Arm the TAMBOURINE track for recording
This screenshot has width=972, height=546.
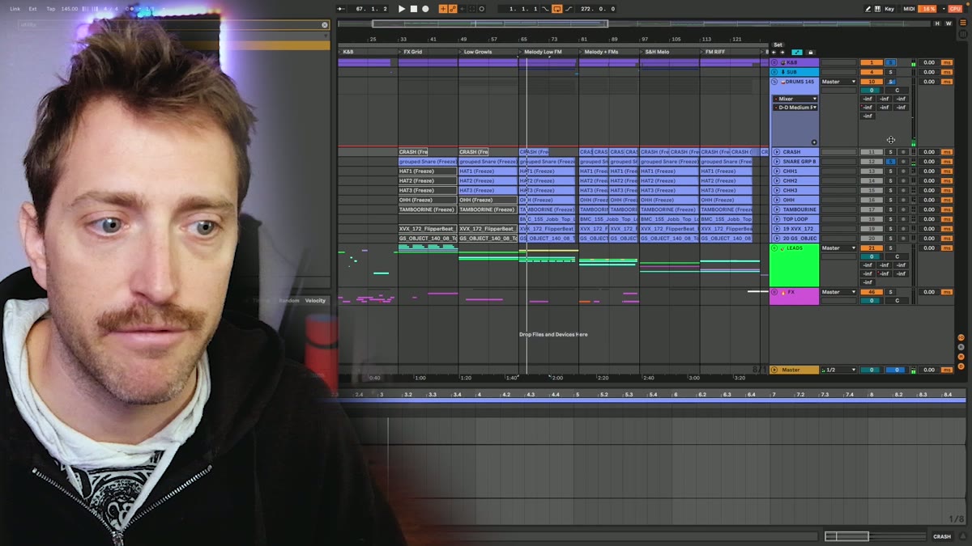click(x=903, y=210)
